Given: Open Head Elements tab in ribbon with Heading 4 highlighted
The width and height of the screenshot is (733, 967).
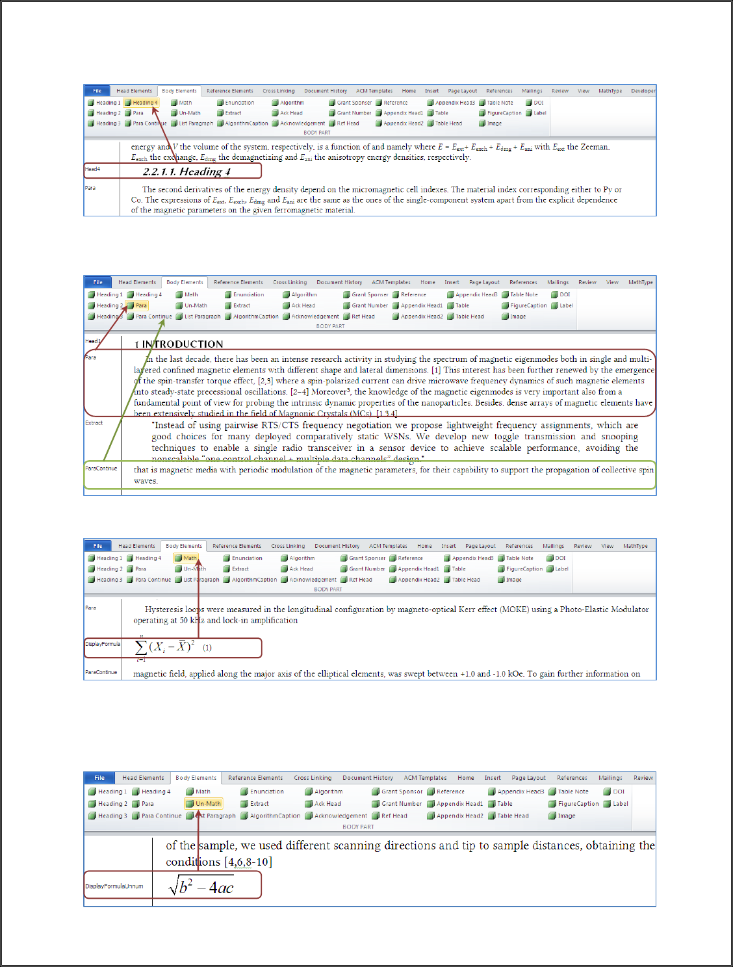Looking at the screenshot, I should [135, 91].
